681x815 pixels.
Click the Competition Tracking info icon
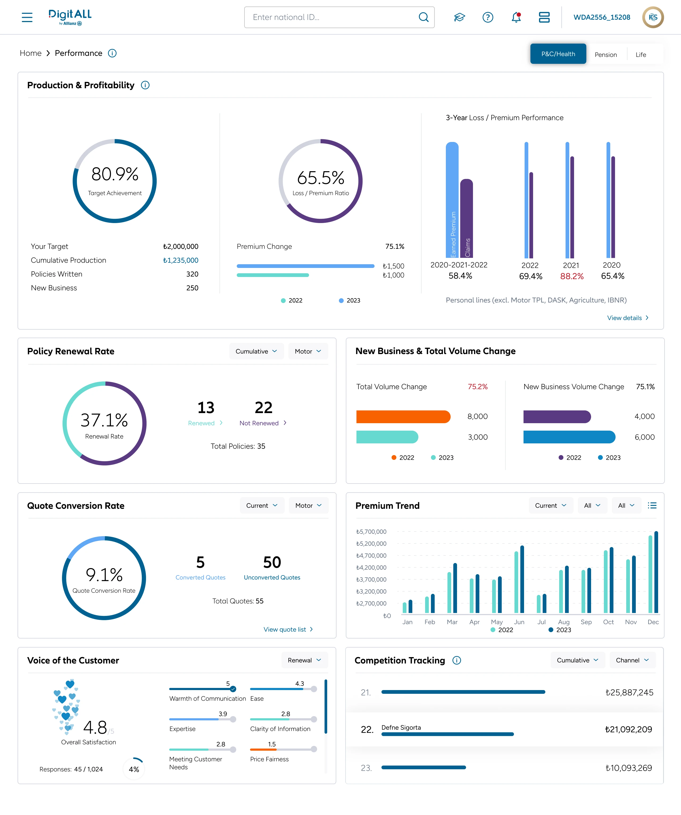(x=457, y=660)
